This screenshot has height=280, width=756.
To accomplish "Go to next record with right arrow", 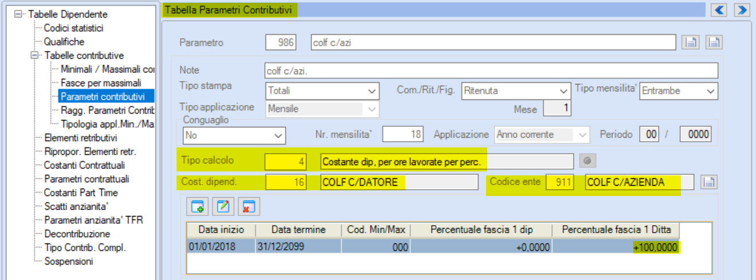I will tap(742, 10).
